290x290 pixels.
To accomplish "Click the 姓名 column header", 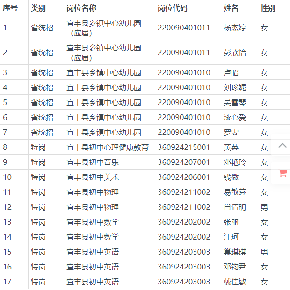I will [231, 8].
